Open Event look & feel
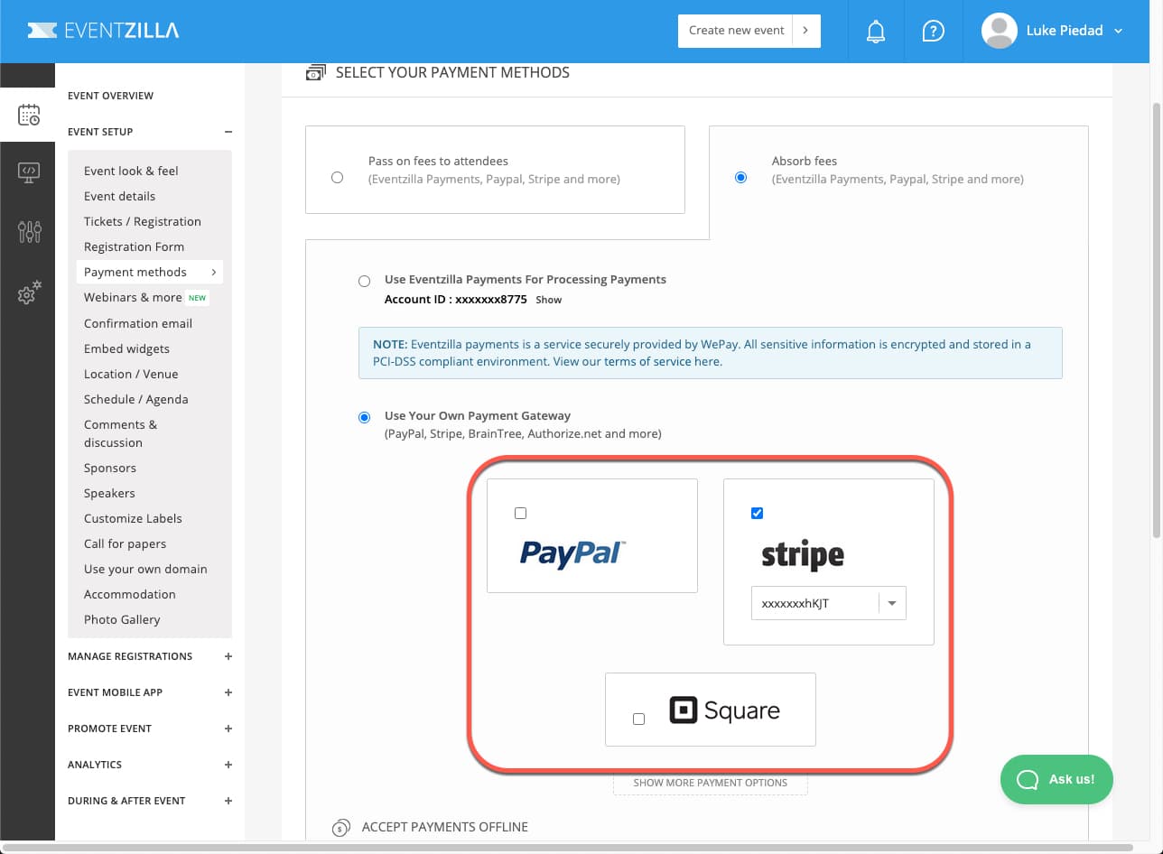The width and height of the screenshot is (1163, 854). (131, 171)
